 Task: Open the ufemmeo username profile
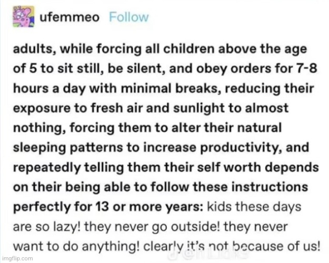click(71, 17)
